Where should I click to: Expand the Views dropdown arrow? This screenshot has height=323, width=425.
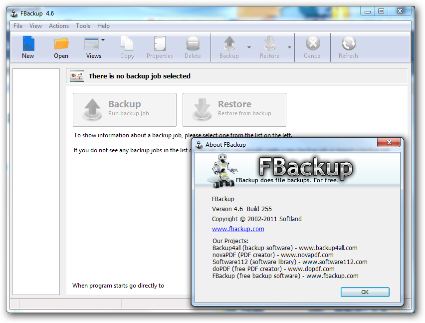point(103,40)
